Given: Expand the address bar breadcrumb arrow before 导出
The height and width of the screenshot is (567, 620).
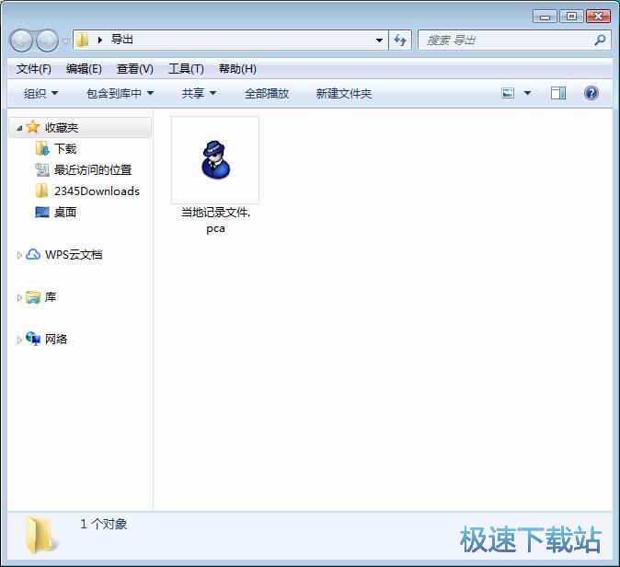Looking at the screenshot, I should point(100,40).
